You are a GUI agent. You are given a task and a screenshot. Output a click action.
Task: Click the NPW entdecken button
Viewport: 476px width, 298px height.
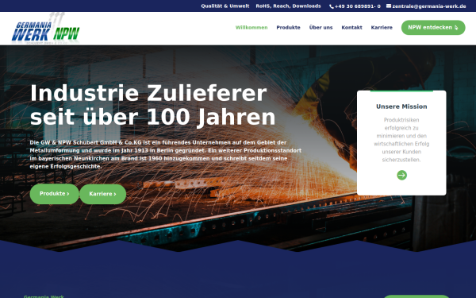pos(433,28)
